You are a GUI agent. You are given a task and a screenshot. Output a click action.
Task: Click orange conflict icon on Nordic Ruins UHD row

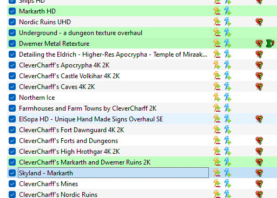point(216,22)
